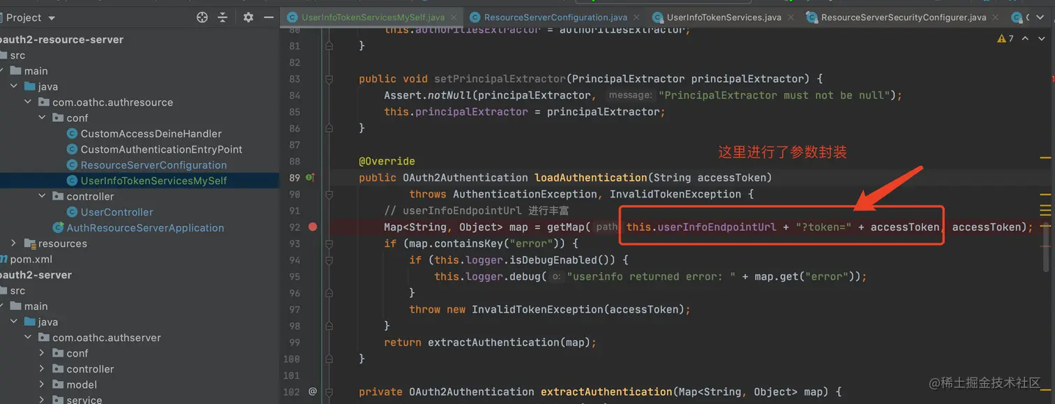Select main folder under oauth2-server
This screenshot has width=1055, height=404.
click(x=36, y=306)
